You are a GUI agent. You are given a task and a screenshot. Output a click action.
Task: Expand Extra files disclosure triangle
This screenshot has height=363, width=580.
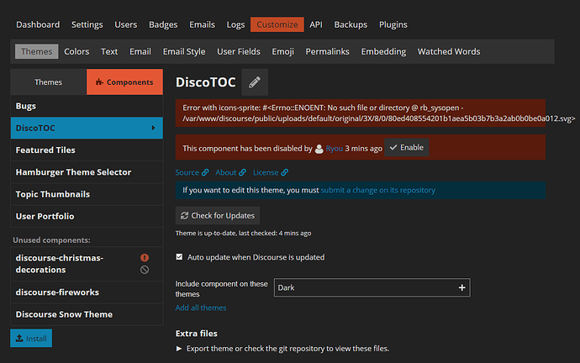179,349
